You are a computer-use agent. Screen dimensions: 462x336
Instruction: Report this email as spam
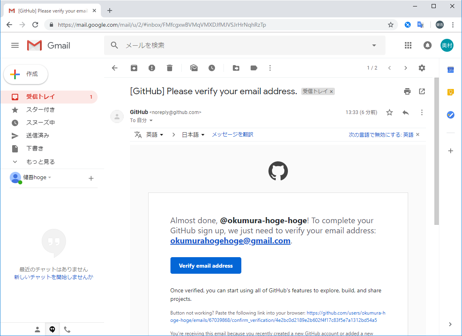(151, 68)
